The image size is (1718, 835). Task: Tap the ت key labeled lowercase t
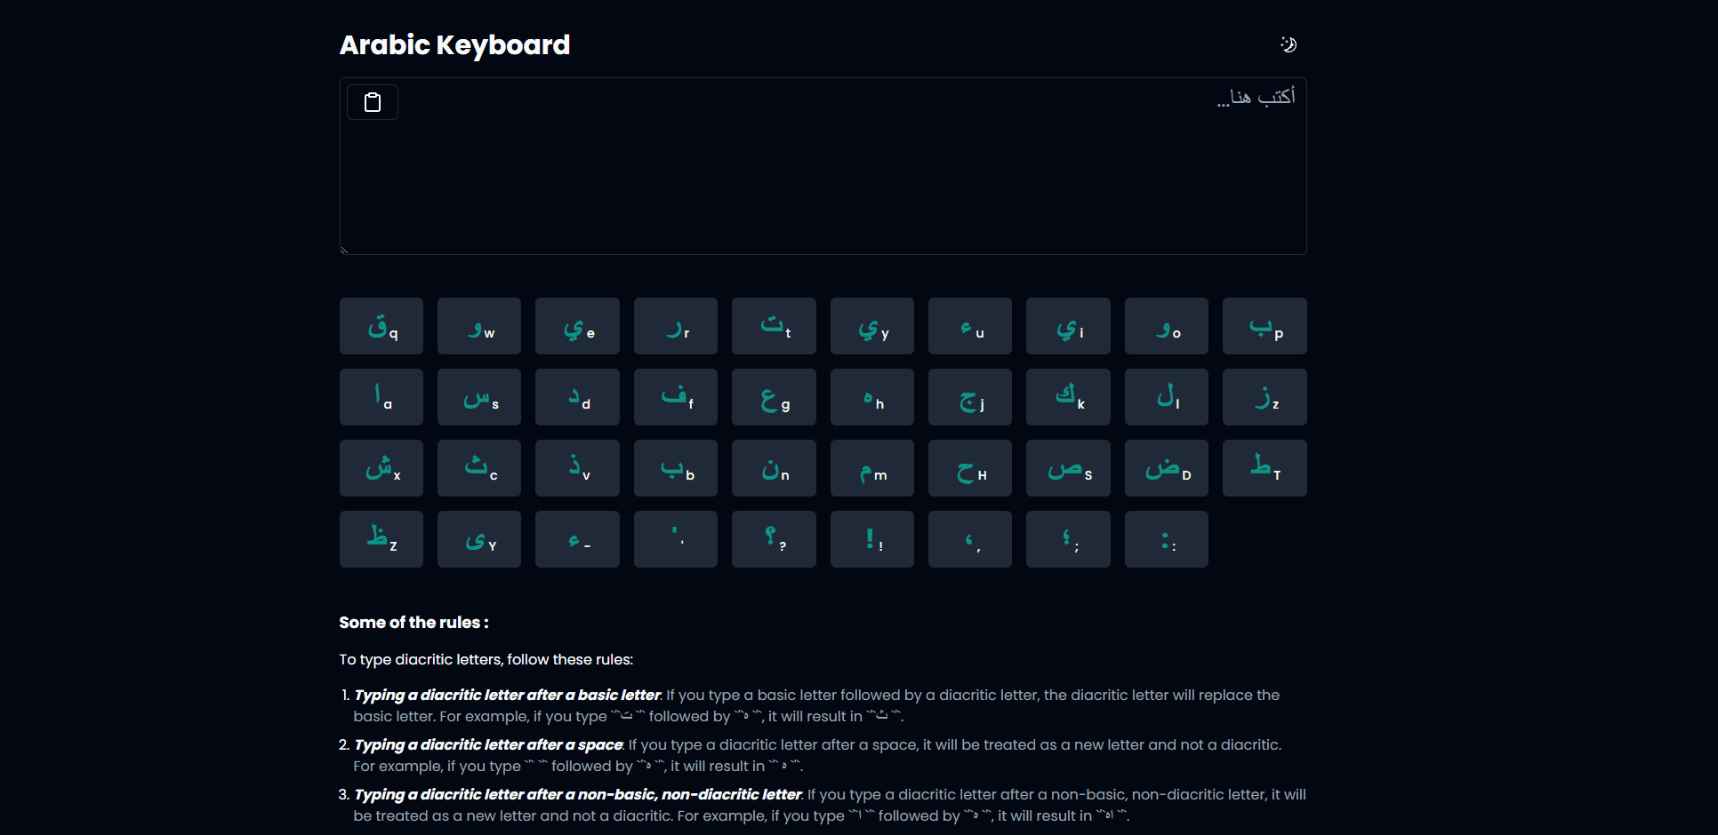(x=774, y=326)
